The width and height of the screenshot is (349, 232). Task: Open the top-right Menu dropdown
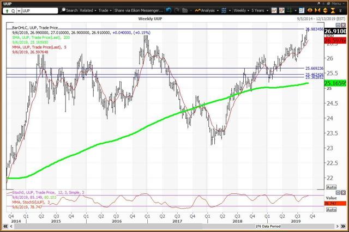click(x=338, y=4)
